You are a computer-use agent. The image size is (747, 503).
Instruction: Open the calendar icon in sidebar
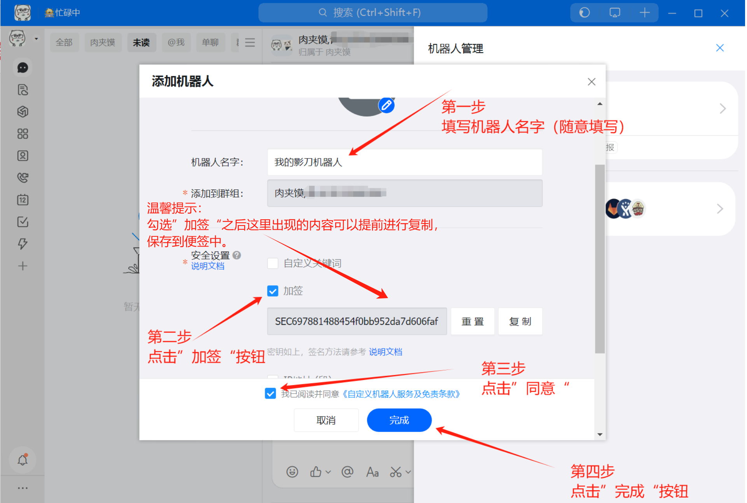[x=23, y=200]
